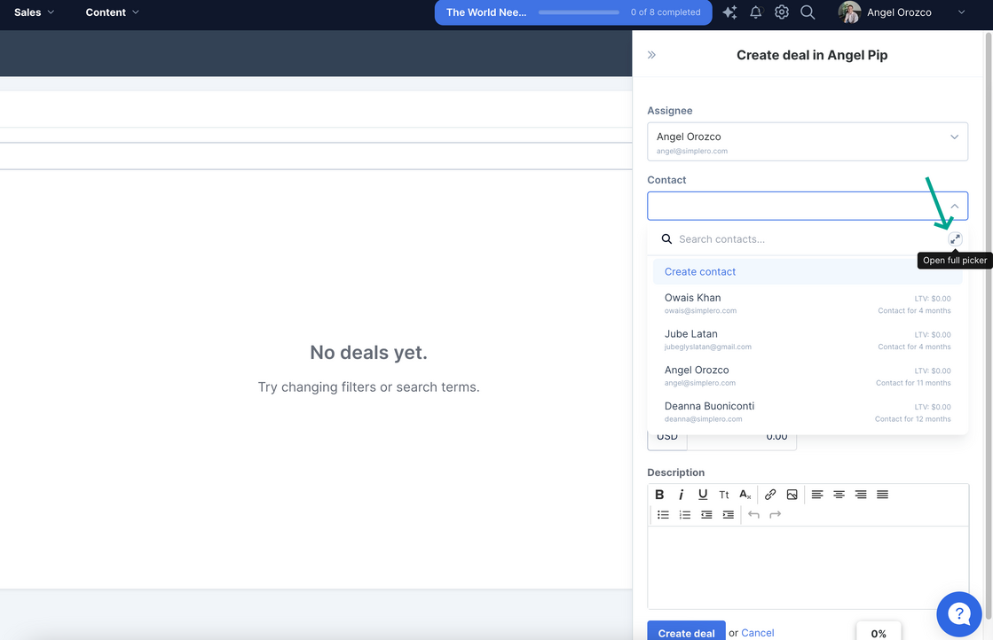
Task: Open the Sales menu
Action: coord(34,12)
